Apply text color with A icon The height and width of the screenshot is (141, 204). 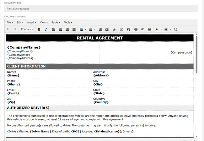point(157,29)
